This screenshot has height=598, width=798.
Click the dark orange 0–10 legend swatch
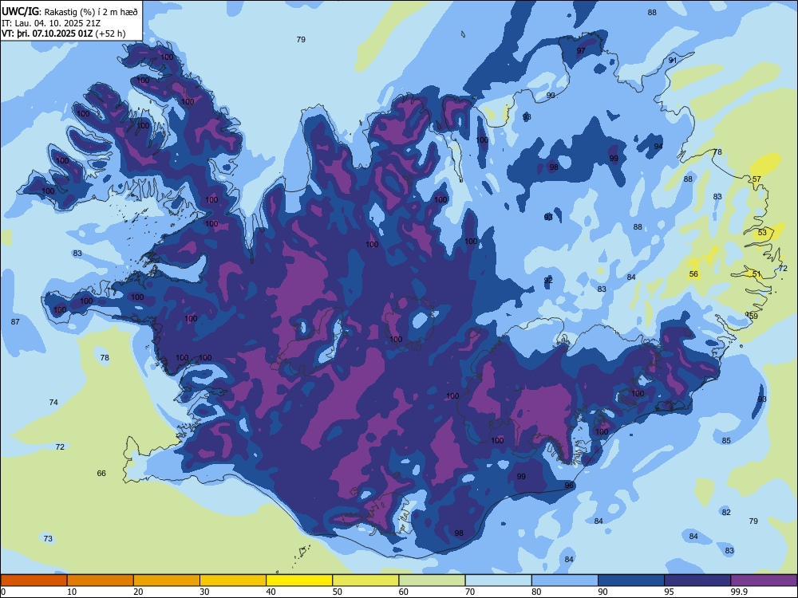click(x=34, y=580)
